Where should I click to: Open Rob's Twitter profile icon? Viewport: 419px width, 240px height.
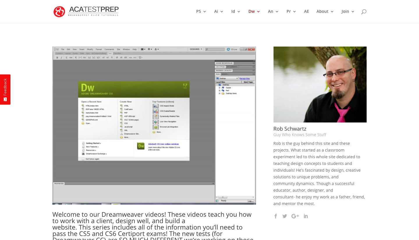(x=285, y=216)
